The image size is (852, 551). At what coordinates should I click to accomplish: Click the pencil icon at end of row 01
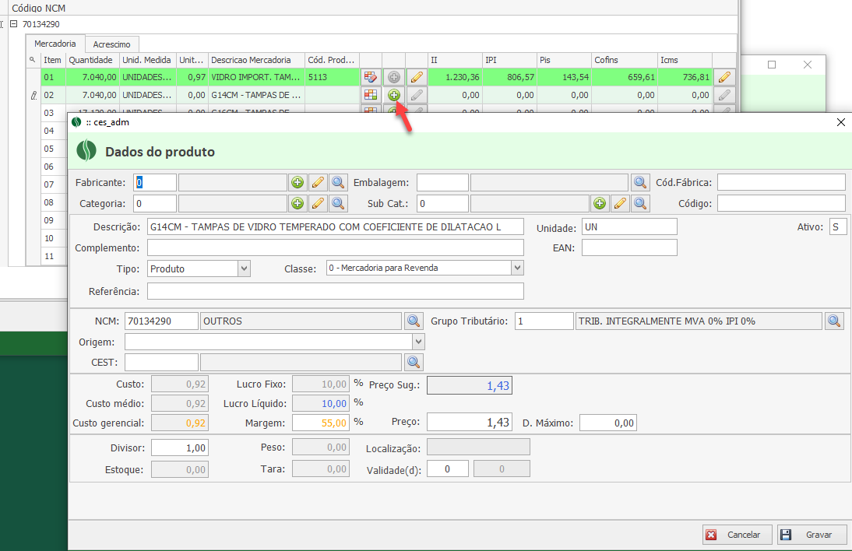(x=724, y=77)
